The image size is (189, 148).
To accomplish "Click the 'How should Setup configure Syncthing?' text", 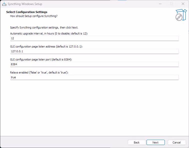I will click(34, 16).
